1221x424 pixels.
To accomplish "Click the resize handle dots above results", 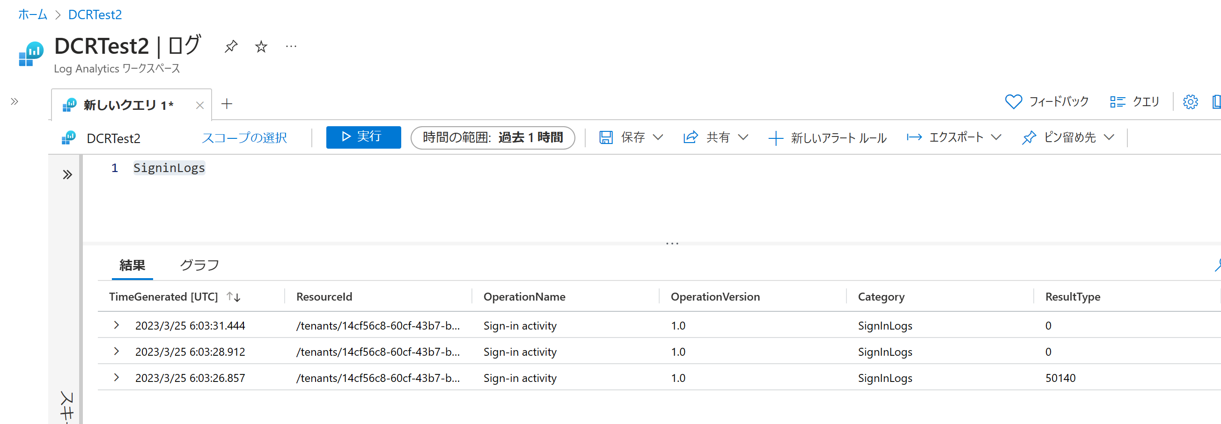I will pos(672,243).
